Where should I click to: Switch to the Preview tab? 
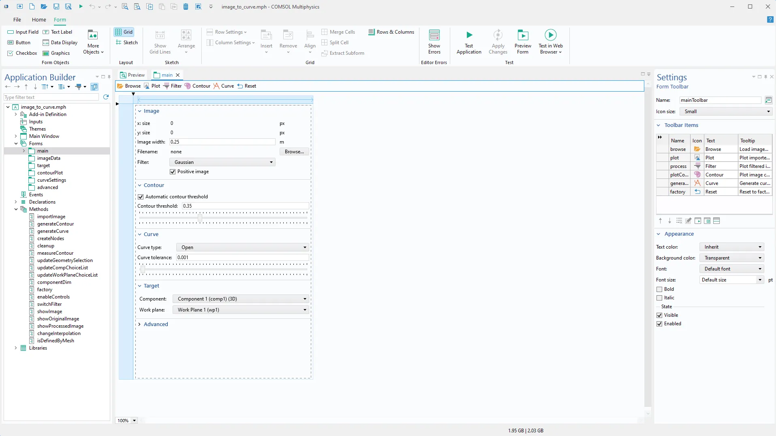click(x=133, y=75)
